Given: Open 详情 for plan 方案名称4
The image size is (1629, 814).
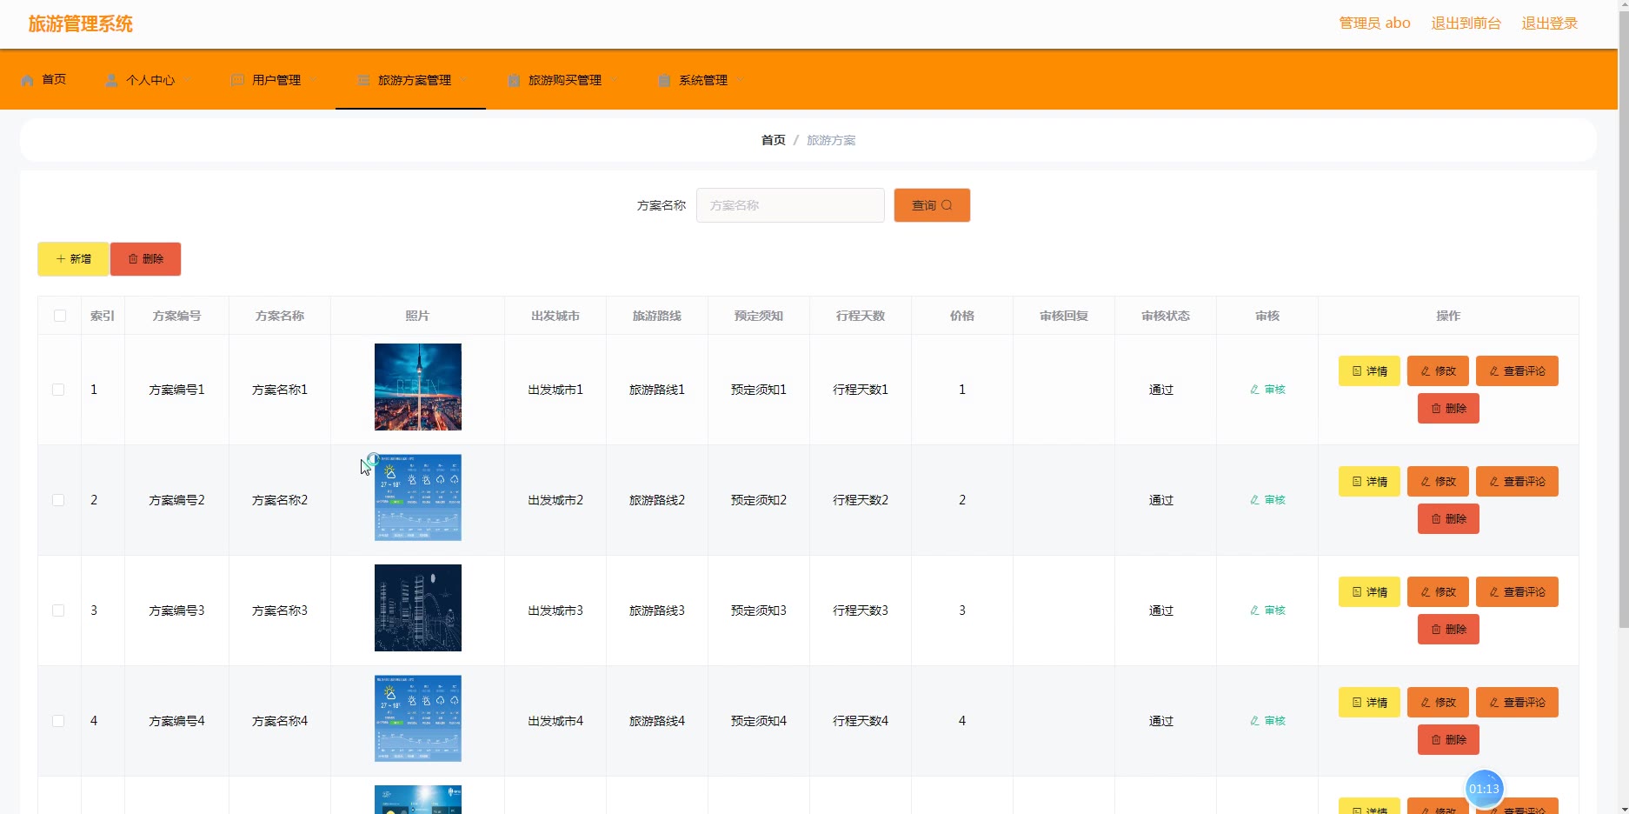Looking at the screenshot, I should click(x=1369, y=703).
